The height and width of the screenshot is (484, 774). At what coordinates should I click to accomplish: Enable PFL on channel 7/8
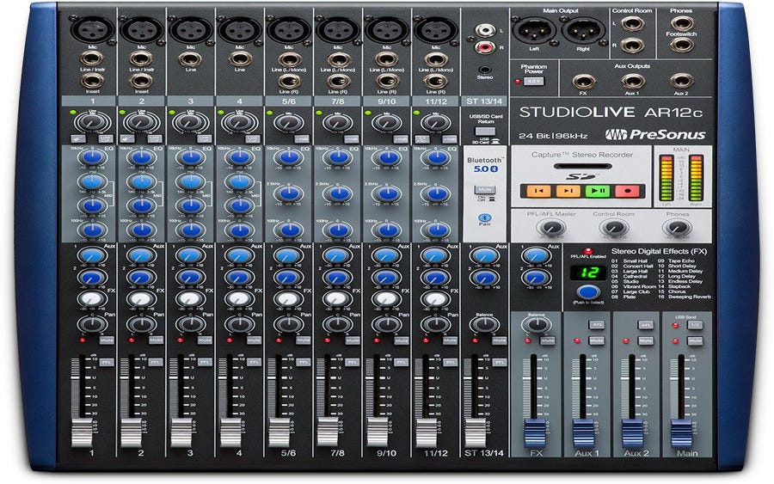[x=352, y=362]
